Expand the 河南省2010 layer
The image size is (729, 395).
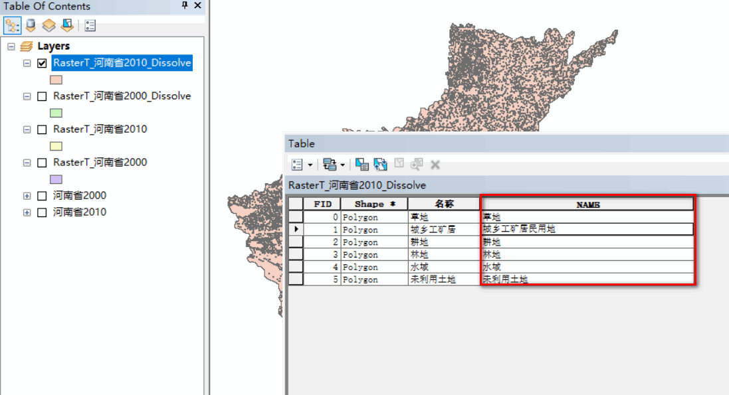(27, 212)
